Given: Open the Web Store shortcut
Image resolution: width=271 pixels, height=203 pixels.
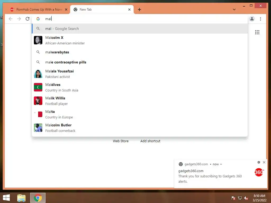Looking at the screenshot, I should coord(121,141).
